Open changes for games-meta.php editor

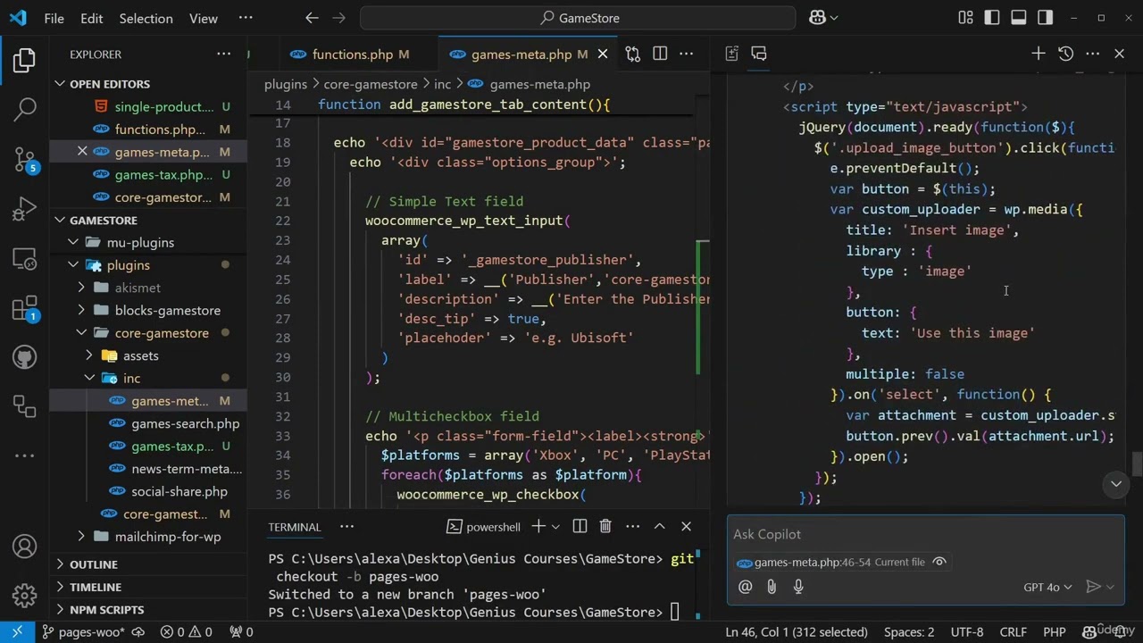pyautogui.click(x=632, y=54)
